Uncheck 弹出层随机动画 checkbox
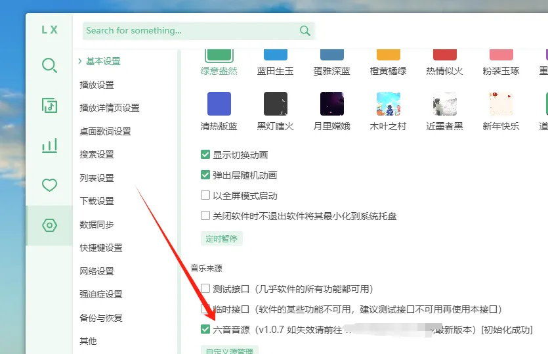Viewport: 548px width, 354px height. [x=205, y=175]
